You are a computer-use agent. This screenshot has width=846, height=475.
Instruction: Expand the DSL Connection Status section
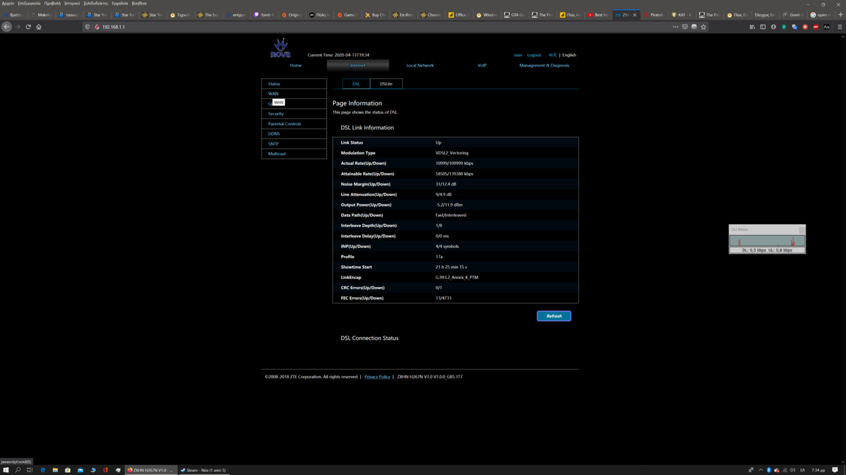(369, 338)
